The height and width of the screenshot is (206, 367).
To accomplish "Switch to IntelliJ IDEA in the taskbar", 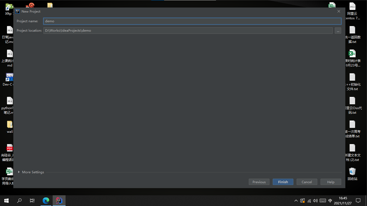I will [59, 200].
